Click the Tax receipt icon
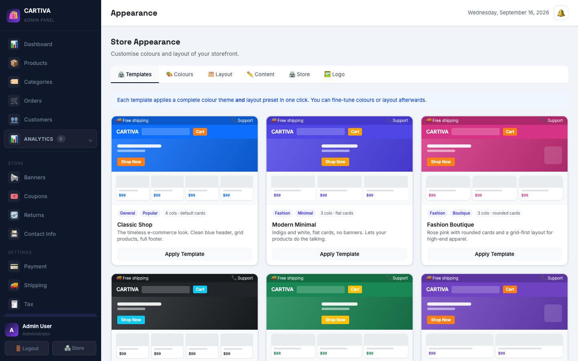This screenshot has height=361, width=578. click(14, 304)
